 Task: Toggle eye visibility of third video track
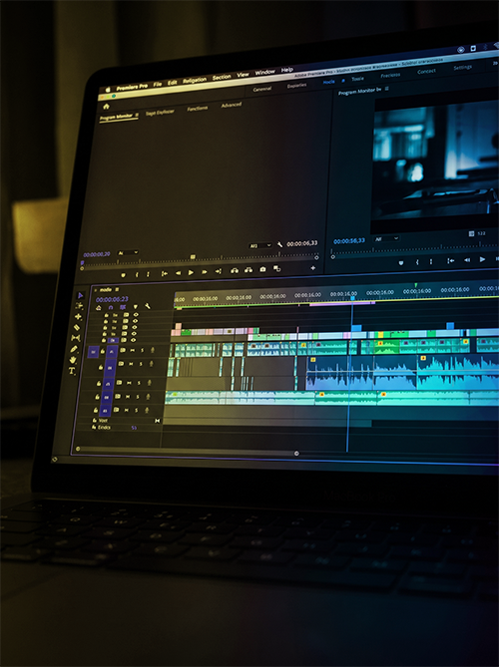click(135, 327)
